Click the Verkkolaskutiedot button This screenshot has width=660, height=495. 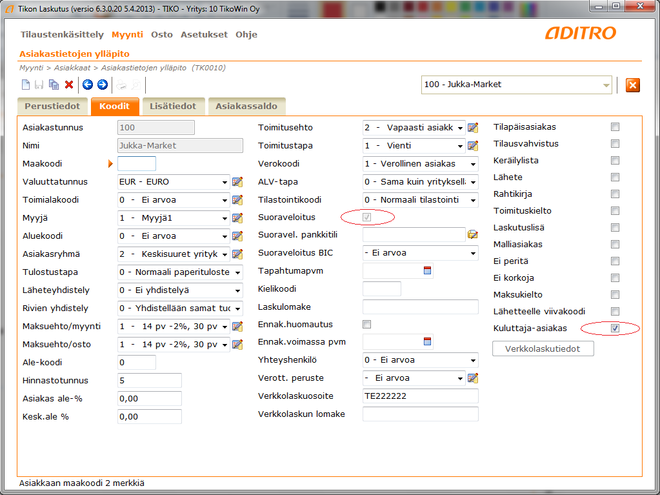543,349
